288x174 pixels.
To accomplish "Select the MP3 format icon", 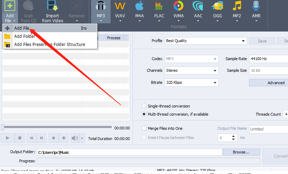I will (101, 6).
